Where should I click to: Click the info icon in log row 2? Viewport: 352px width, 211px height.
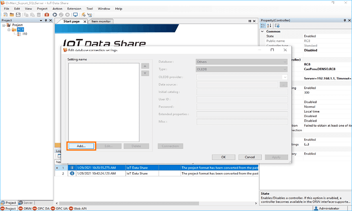[72, 173]
